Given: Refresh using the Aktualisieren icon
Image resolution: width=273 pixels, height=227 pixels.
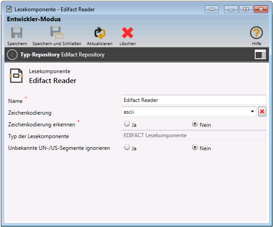Looking at the screenshot, I should (x=99, y=33).
